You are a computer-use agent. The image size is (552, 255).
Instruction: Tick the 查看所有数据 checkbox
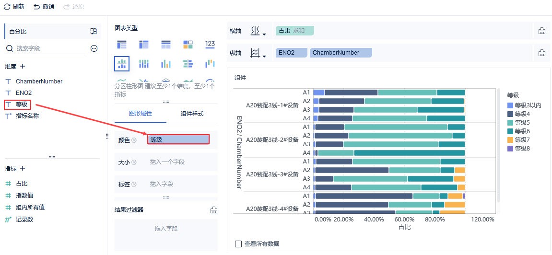[x=238, y=244]
